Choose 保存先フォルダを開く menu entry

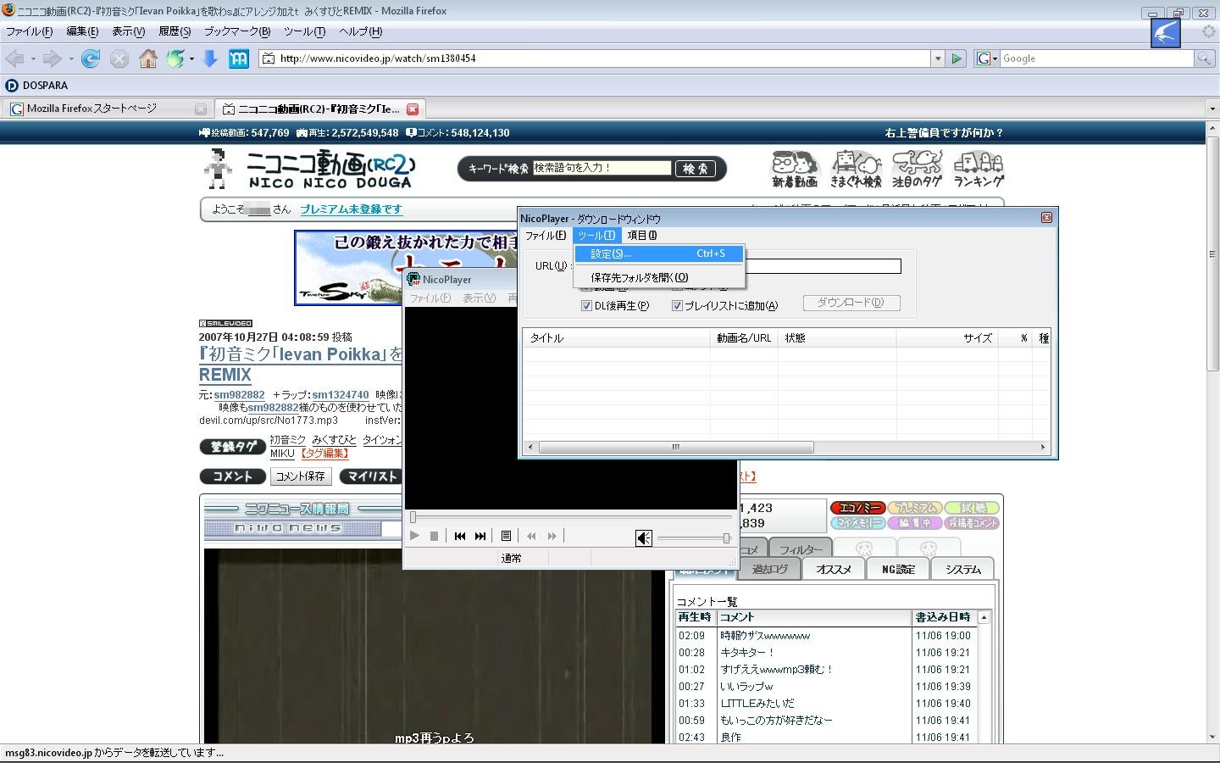659,277
